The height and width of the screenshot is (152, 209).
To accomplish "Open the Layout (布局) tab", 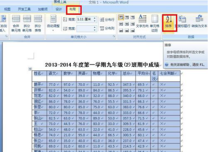I will tap(73, 9).
